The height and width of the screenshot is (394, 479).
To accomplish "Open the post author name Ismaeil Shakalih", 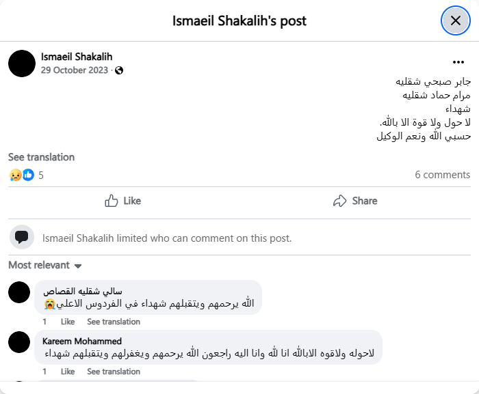I will (x=76, y=57).
